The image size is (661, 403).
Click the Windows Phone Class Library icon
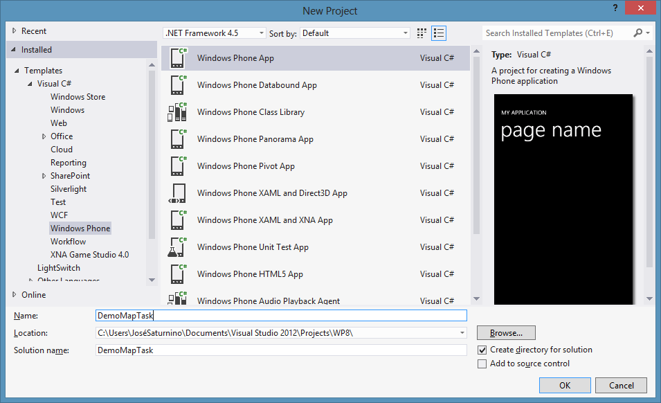(178, 112)
